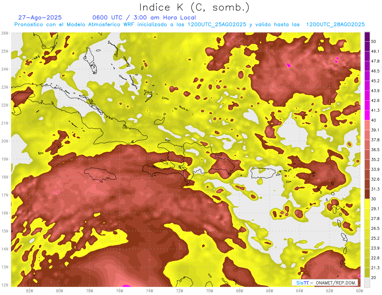Click the '66W' longitude label
382x295 pixels.
coord(270,291)
